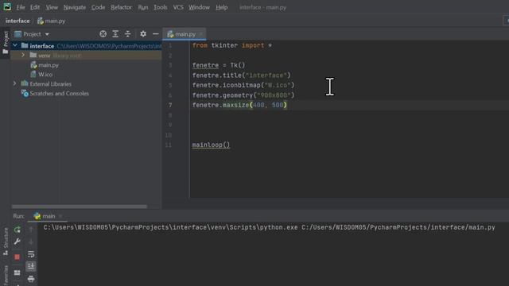509x286 pixels.
Task: Collapse the interface root folder
Action: pyautogui.click(x=15, y=46)
